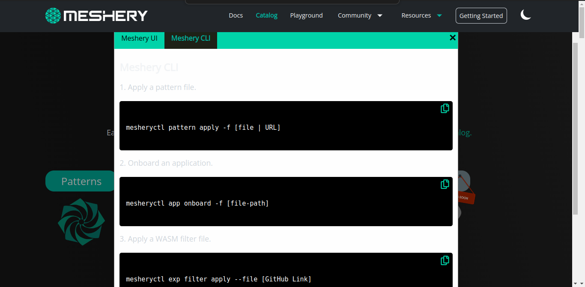This screenshot has width=585, height=287.
Task: Expand the Resources dropdown menu
Action: pos(416,15)
